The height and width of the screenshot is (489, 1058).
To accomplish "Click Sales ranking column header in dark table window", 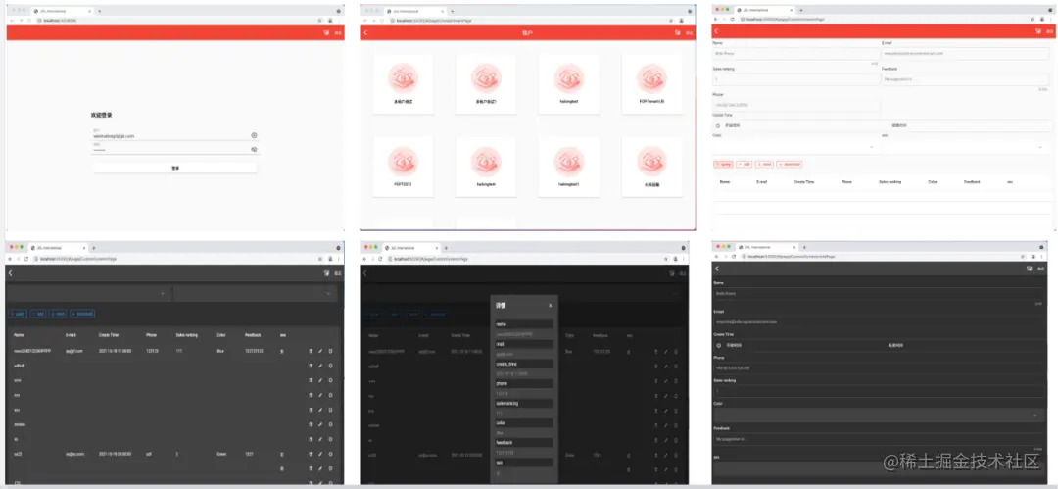I will pos(188,334).
